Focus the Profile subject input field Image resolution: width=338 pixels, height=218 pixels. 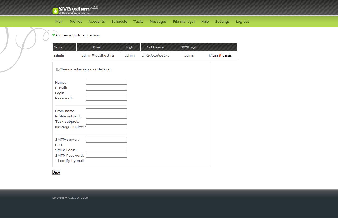pos(107,116)
